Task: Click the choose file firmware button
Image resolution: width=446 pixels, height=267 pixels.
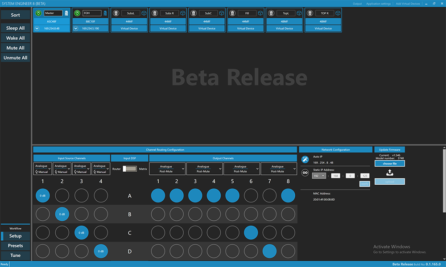Action: tap(389, 164)
